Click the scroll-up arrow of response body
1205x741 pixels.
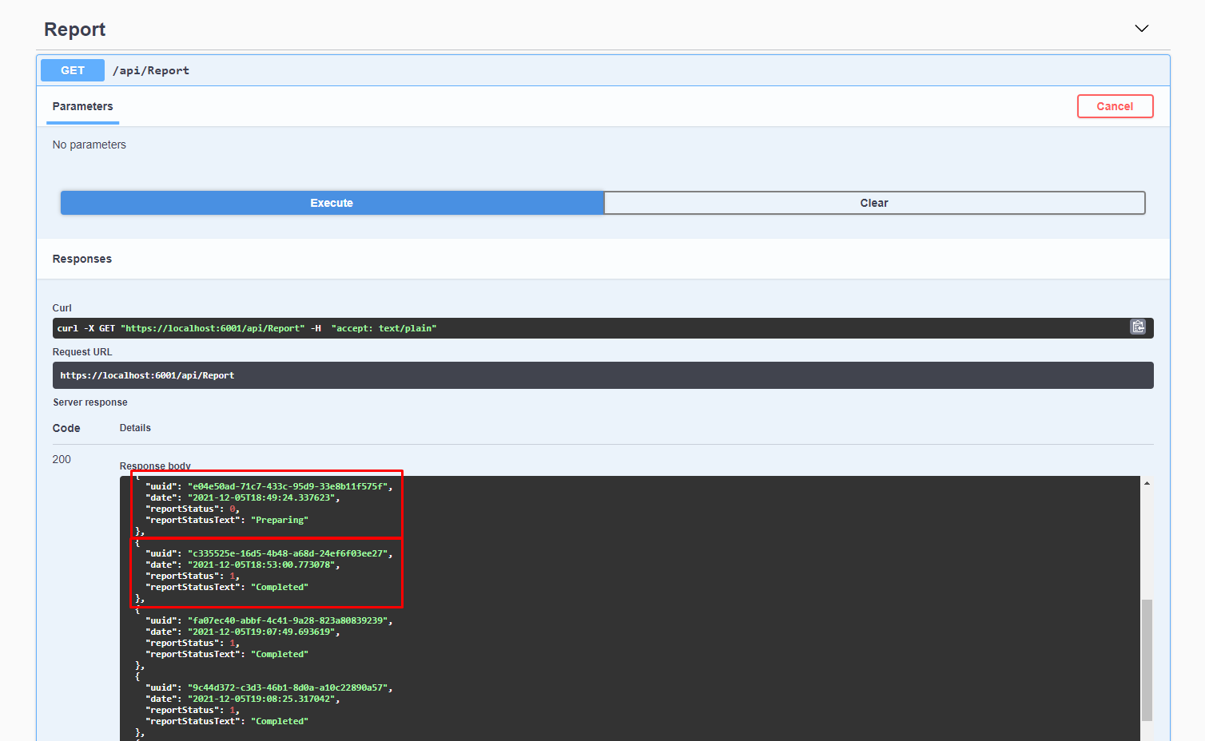pos(1147,483)
